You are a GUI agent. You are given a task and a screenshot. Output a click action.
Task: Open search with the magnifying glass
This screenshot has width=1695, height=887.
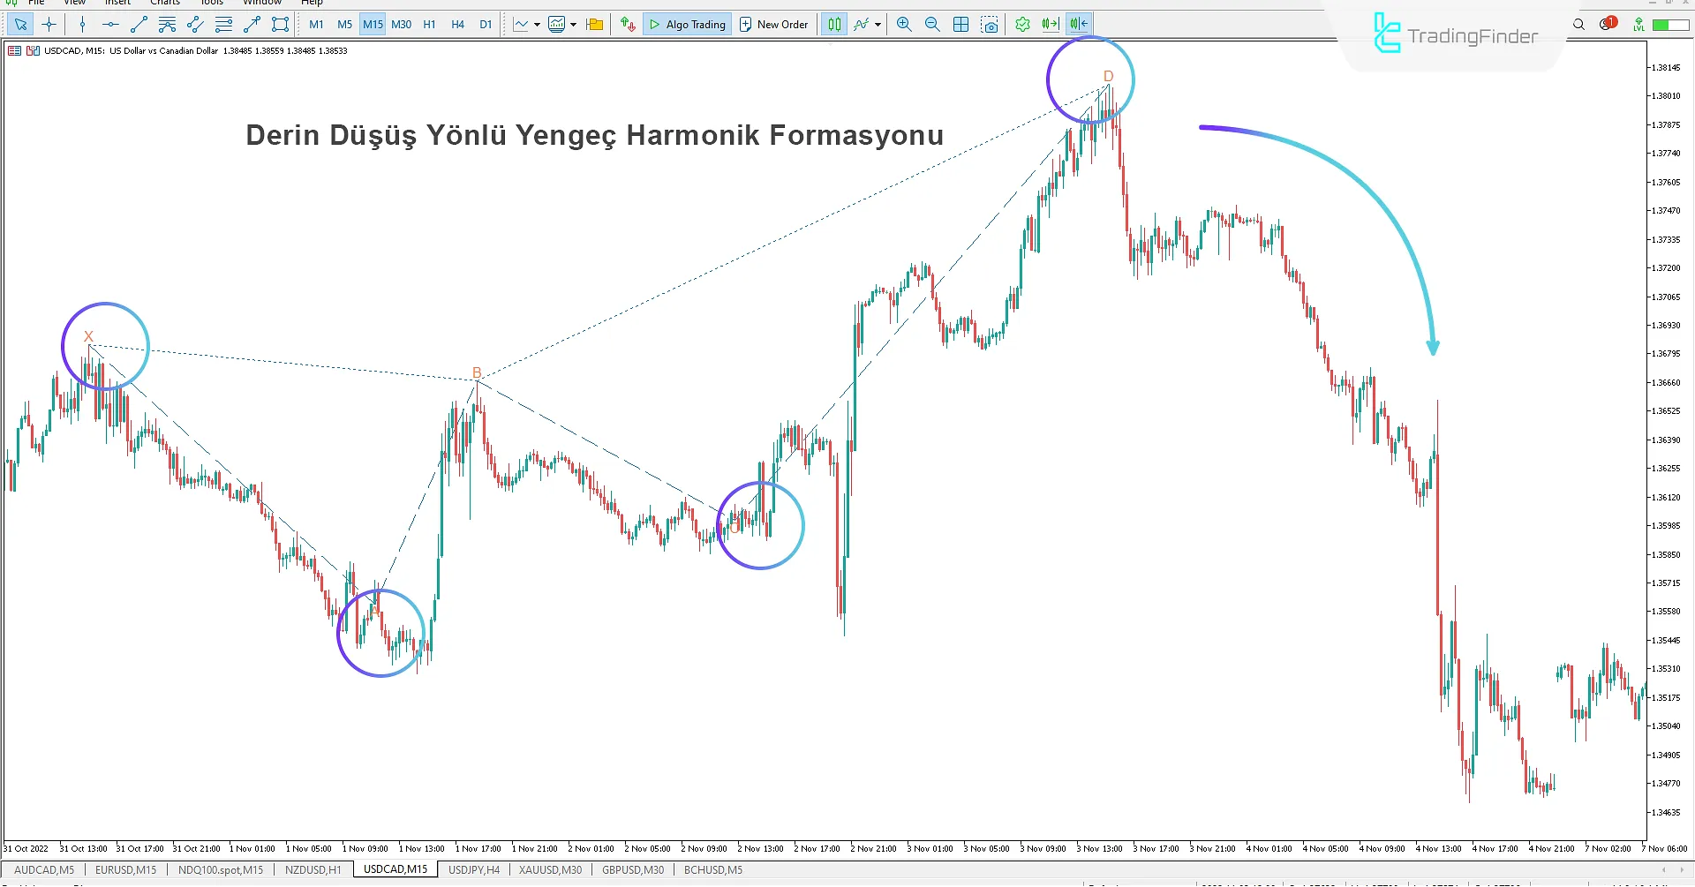click(x=1578, y=25)
